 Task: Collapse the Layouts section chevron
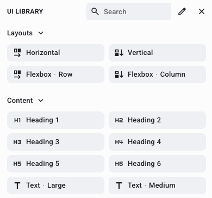click(x=41, y=33)
